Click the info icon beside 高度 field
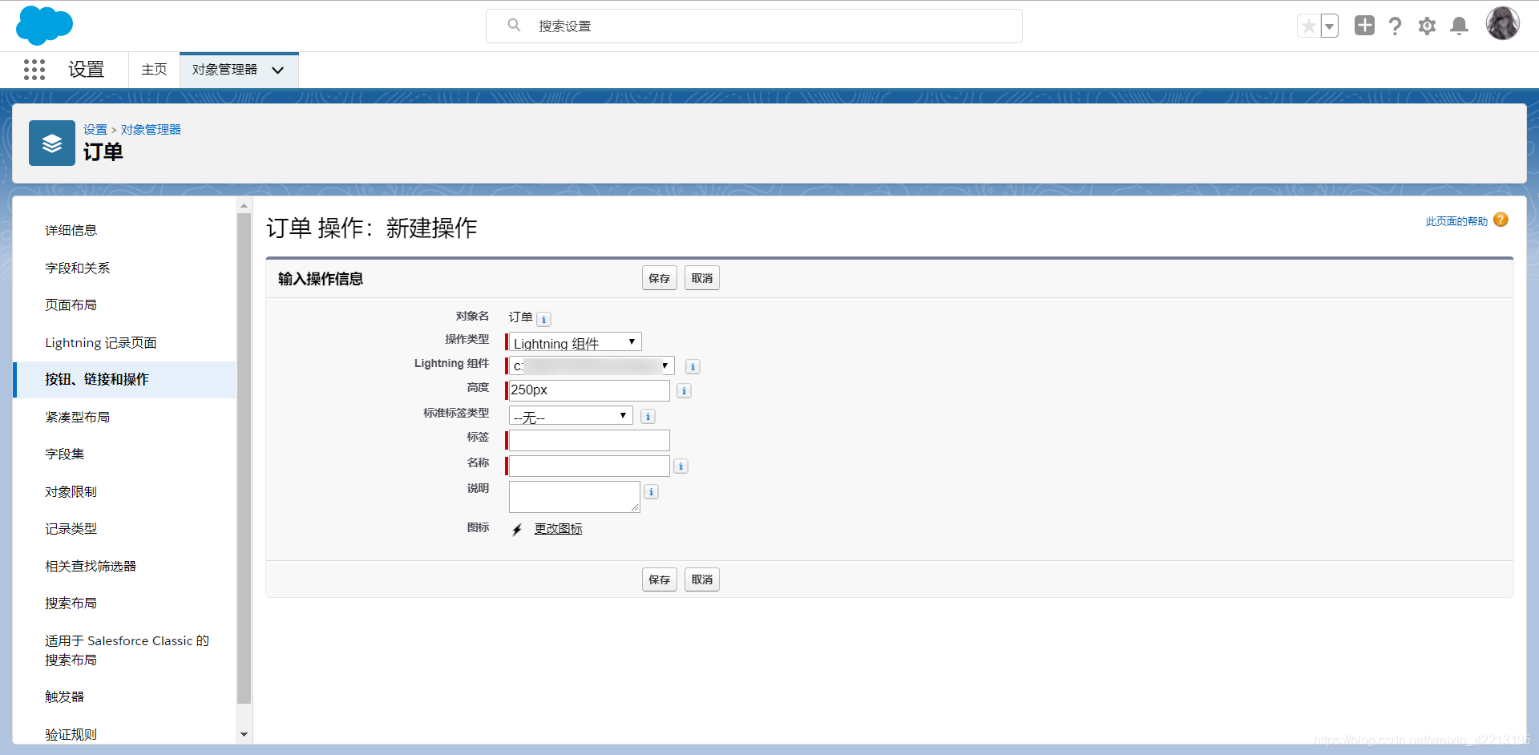1539x755 pixels. click(x=684, y=391)
